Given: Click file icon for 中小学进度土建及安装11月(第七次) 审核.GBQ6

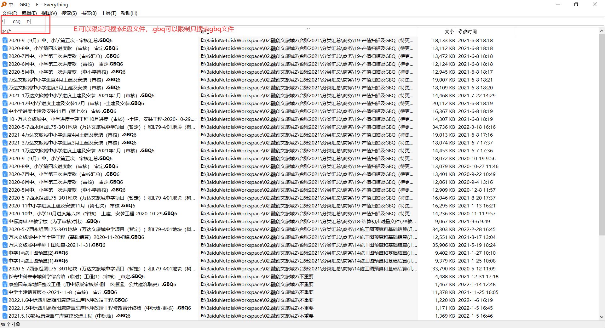Looking at the screenshot, I should [5, 111].
